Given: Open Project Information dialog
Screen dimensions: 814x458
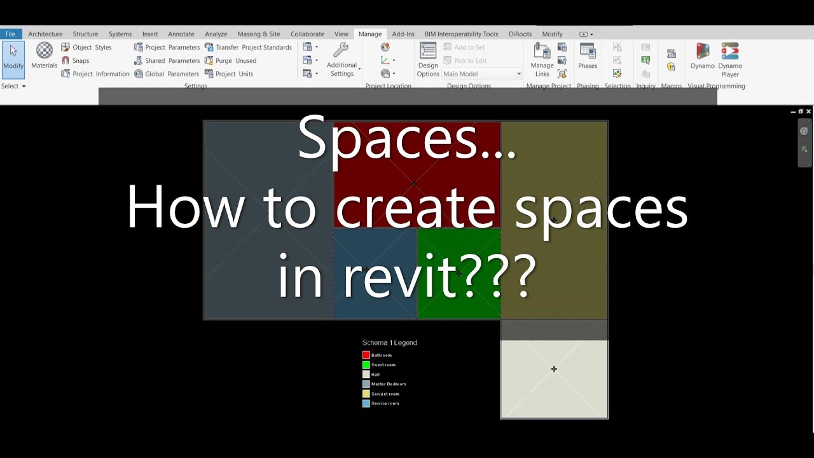Looking at the screenshot, I should 95,74.
